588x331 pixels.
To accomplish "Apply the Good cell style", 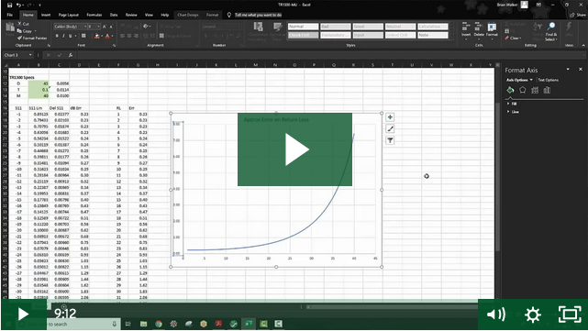I will pyautogui.click(x=368, y=27).
